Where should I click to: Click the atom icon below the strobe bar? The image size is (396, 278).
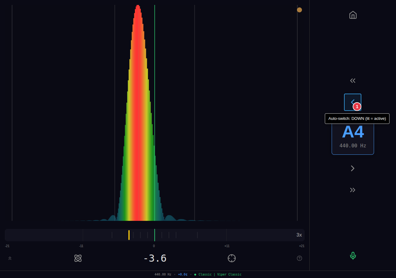tap(78, 258)
